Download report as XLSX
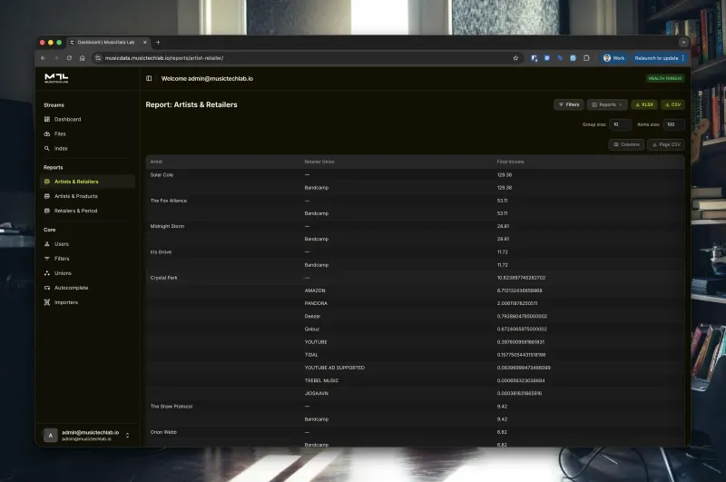726x482 pixels. pos(644,104)
